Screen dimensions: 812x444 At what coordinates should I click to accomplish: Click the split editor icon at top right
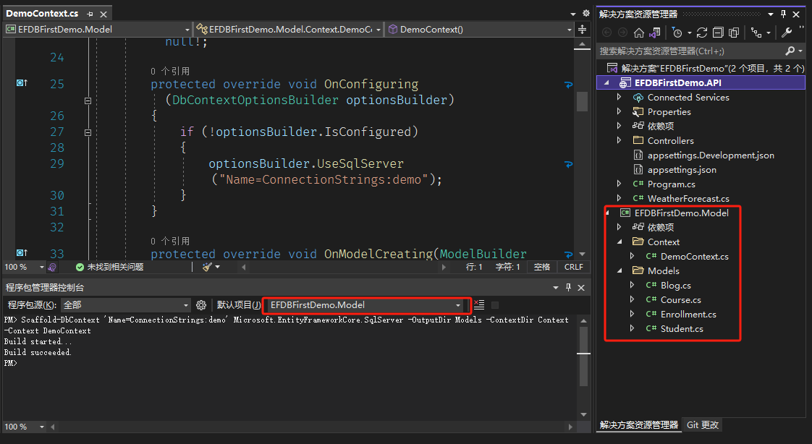coord(582,30)
